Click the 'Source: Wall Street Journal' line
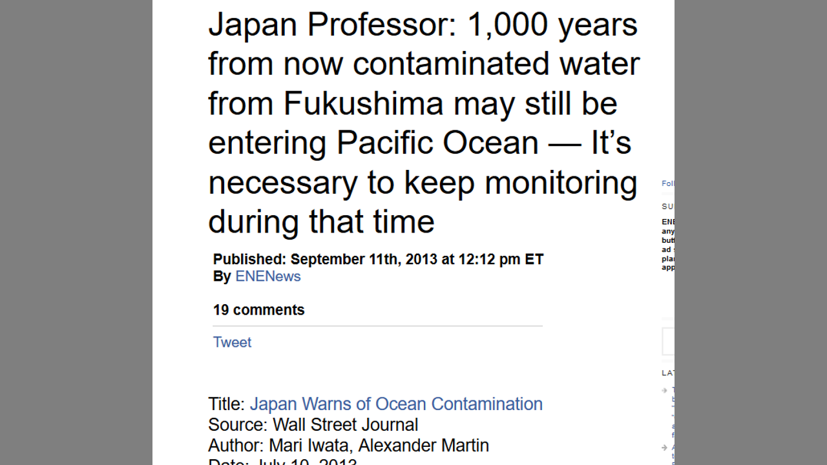827x465 pixels. point(313,425)
